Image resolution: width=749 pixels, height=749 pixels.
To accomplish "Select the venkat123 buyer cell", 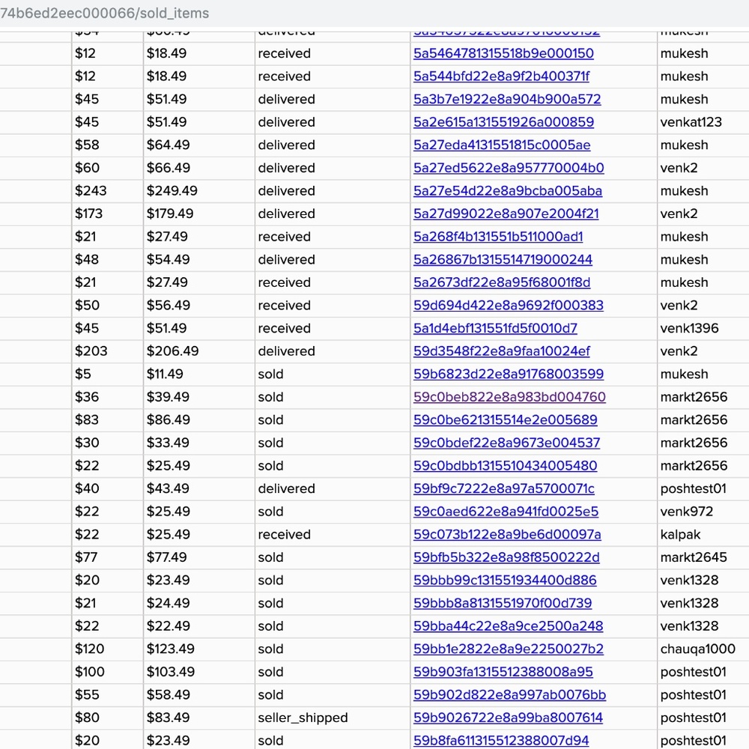I will pyautogui.click(x=703, y=122).
